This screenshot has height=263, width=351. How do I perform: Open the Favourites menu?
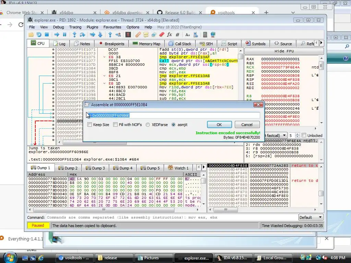[x=112, y=27]
